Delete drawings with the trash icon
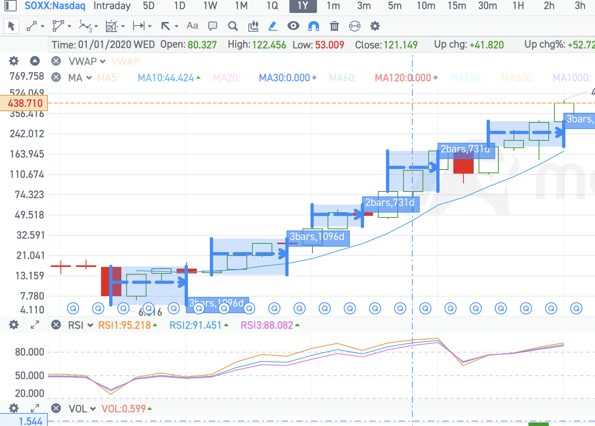Screen dimensions: 595x426 pyautogui.click(x=334, y=26)
